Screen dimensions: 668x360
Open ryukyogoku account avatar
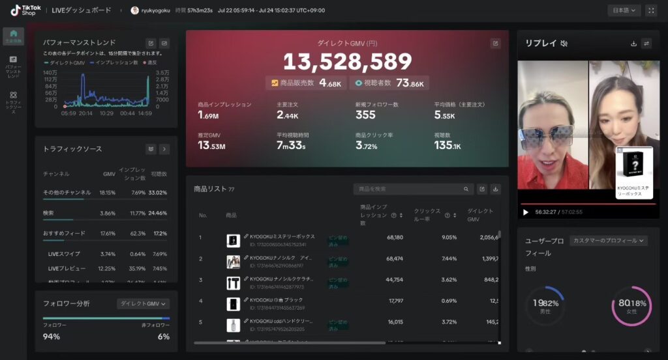[x=134, y=10]
